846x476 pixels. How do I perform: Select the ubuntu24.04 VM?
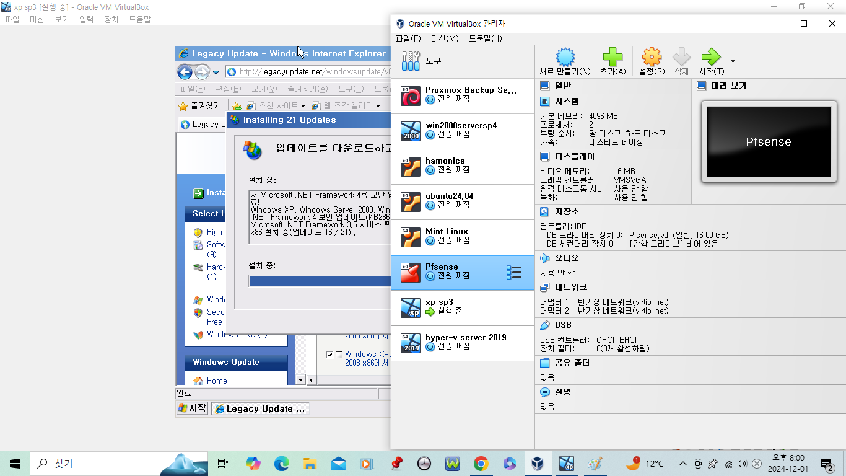463,201
